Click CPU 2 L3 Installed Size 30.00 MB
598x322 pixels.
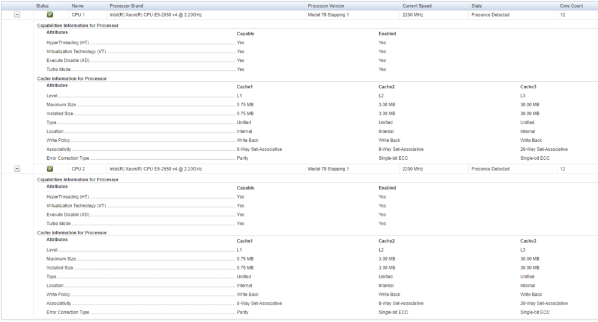point(530,268)
